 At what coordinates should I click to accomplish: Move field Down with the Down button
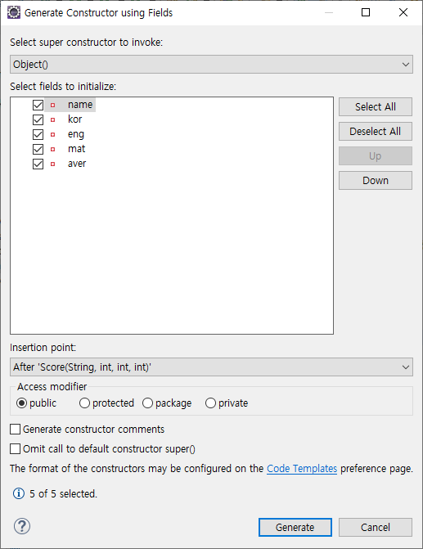click(376, 180)
